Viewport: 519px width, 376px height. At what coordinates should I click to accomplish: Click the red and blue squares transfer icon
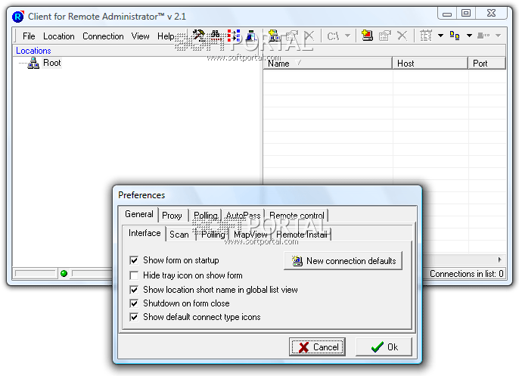pos(234,35)
